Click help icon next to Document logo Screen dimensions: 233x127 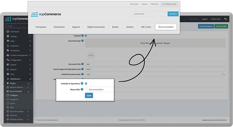tap(83, 40)
